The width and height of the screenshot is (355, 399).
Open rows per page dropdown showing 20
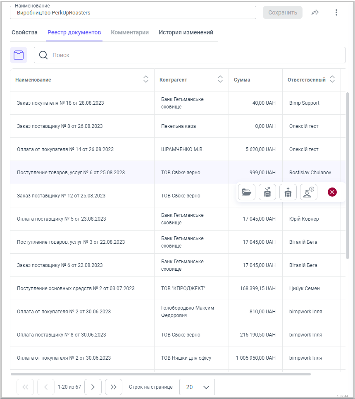click(x=197, y=387)
